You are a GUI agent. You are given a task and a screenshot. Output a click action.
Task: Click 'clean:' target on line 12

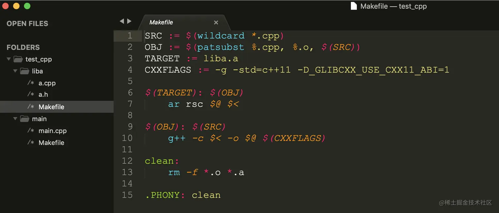pos(162,161)
